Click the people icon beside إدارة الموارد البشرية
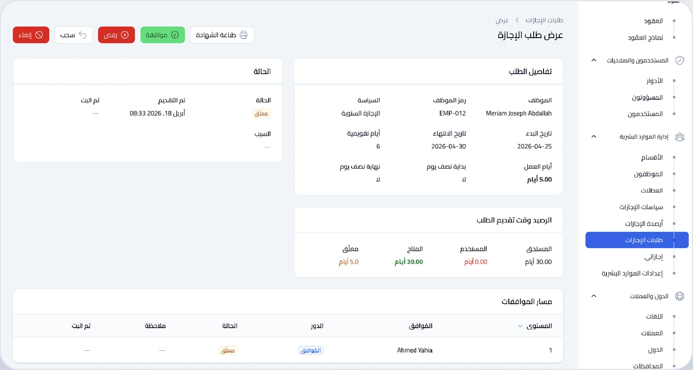 pyautogui.click(x=680, y=137)
